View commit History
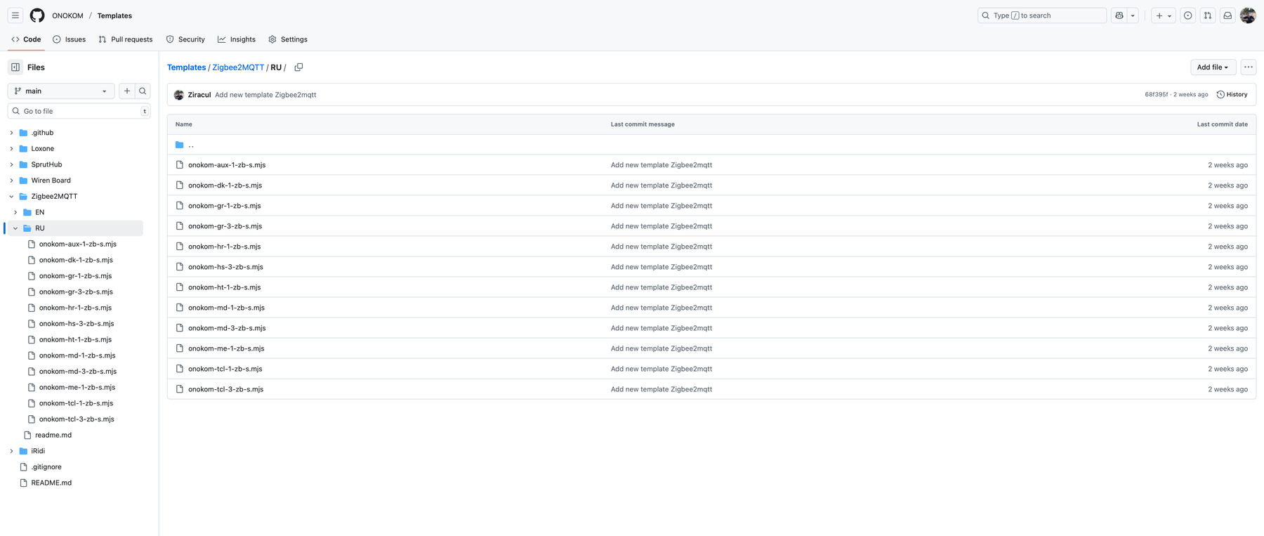Screen dimensions: 1264x536 1232,95
